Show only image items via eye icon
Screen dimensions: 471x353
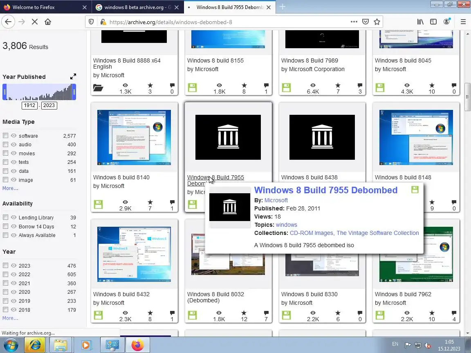pos(13,179)
